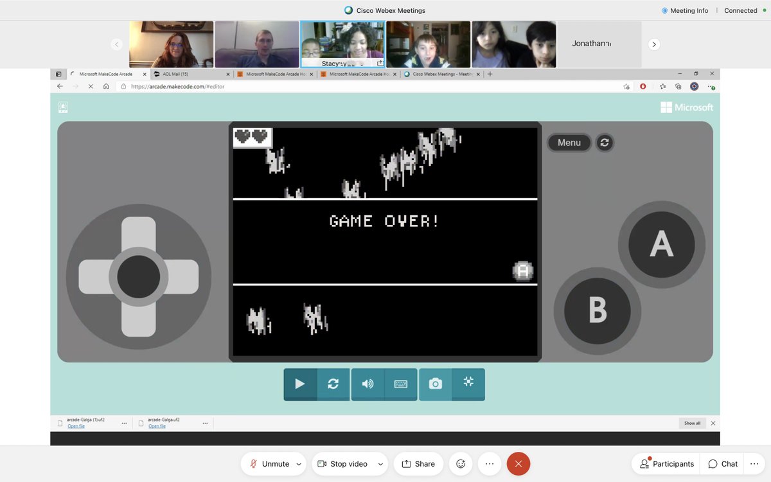771x482 pixels.
Task: Stop video in the Webex meeting
Action: click(342, 464)
